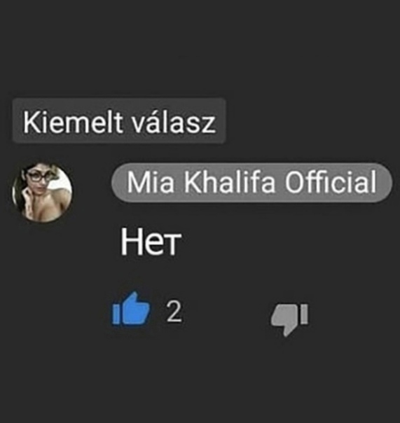
Task: Open the commenter's round profile picture
Action: coord(42,193)
